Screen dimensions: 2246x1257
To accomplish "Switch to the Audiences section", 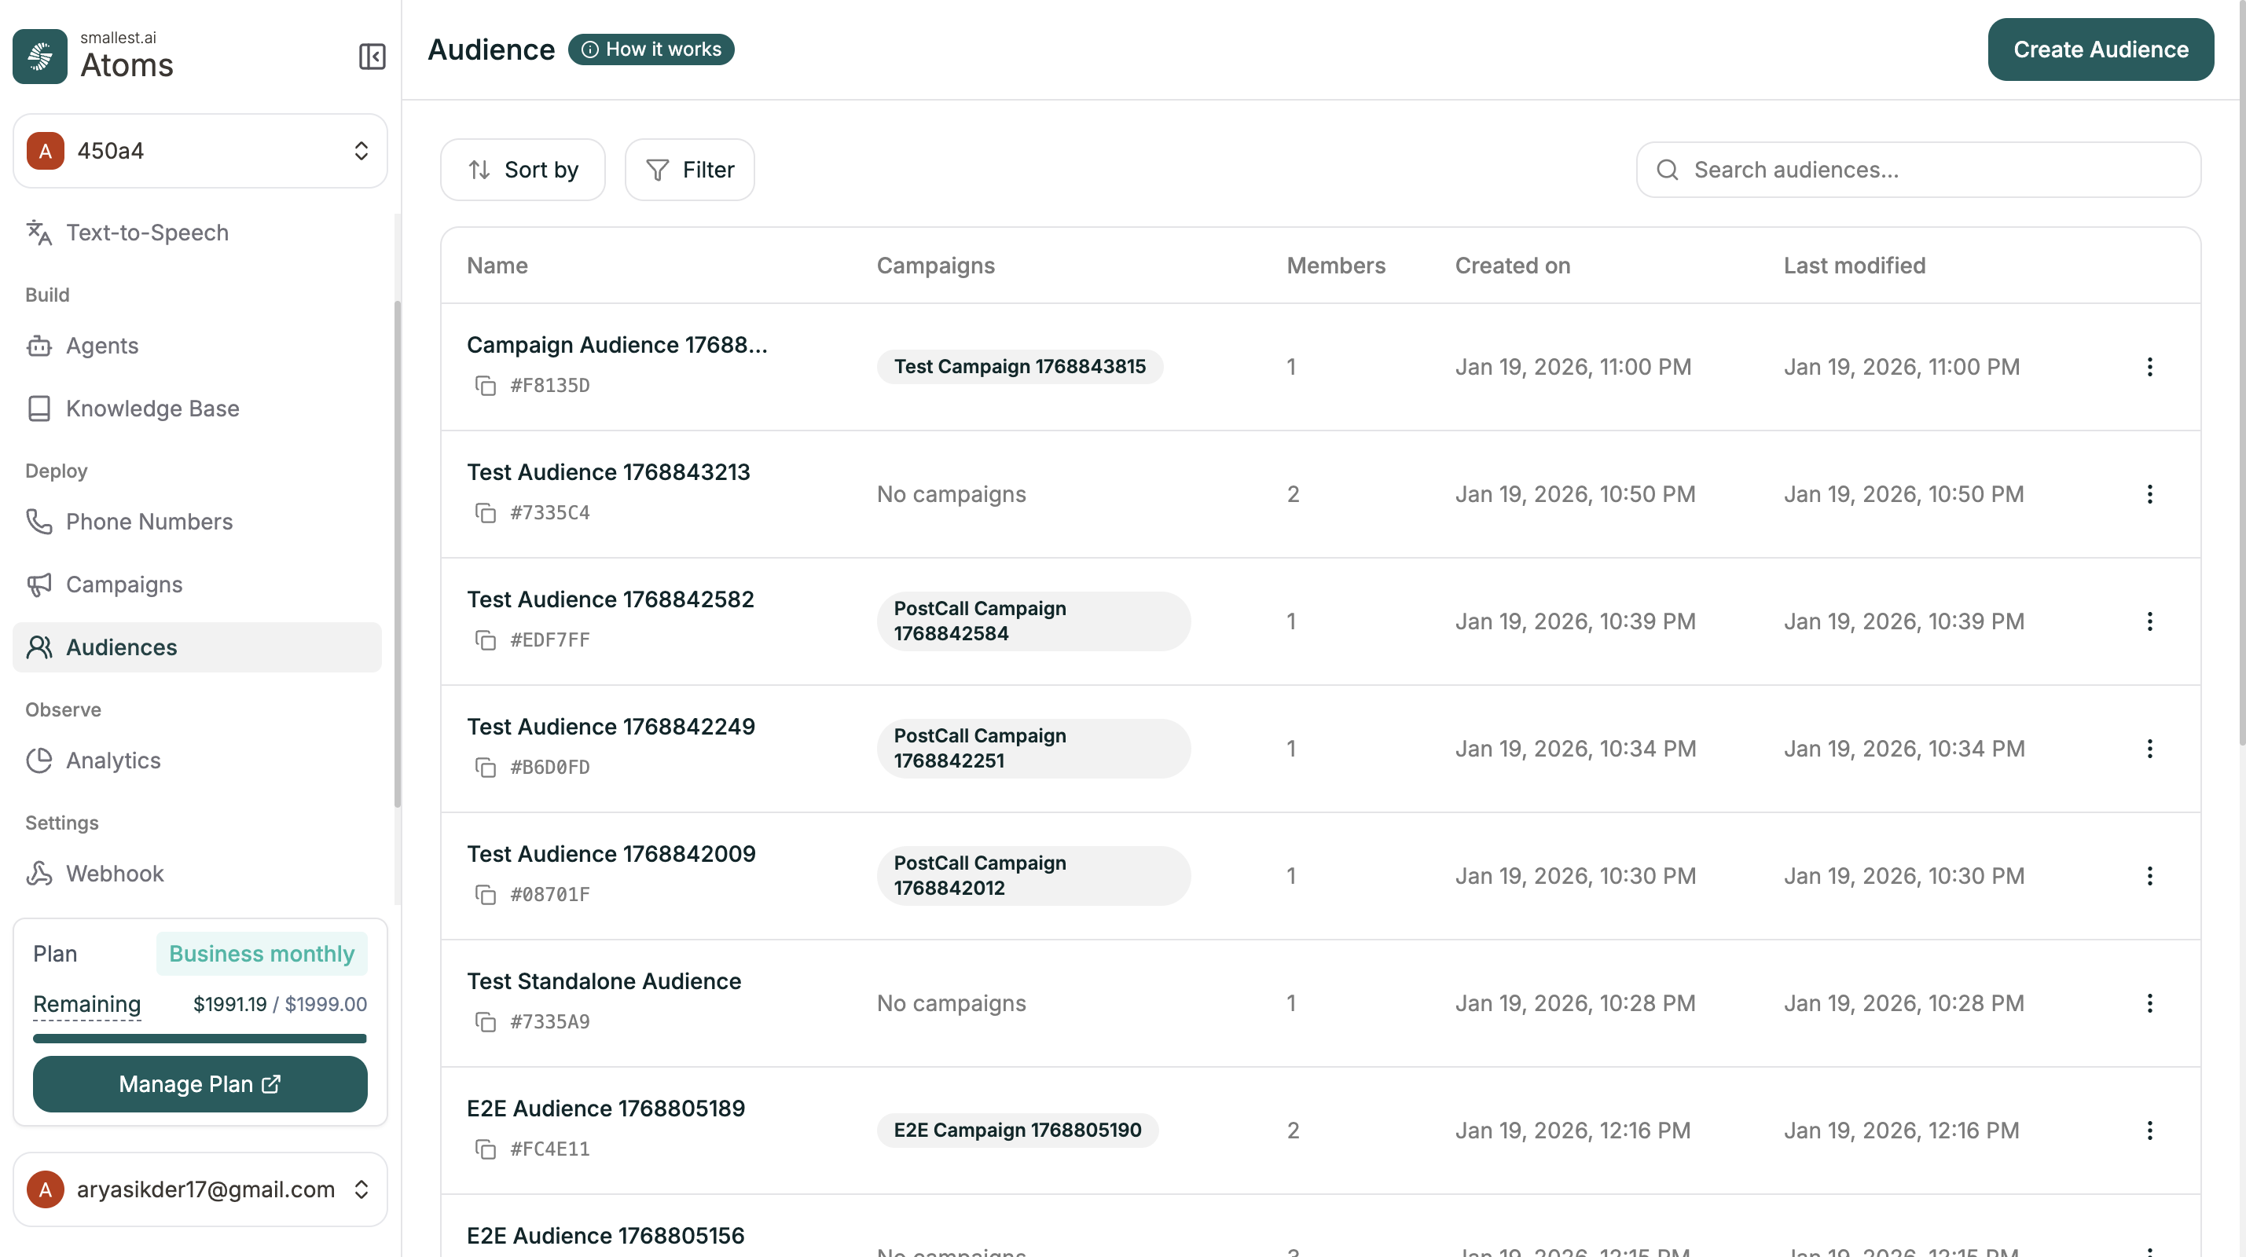I will 121,647.
